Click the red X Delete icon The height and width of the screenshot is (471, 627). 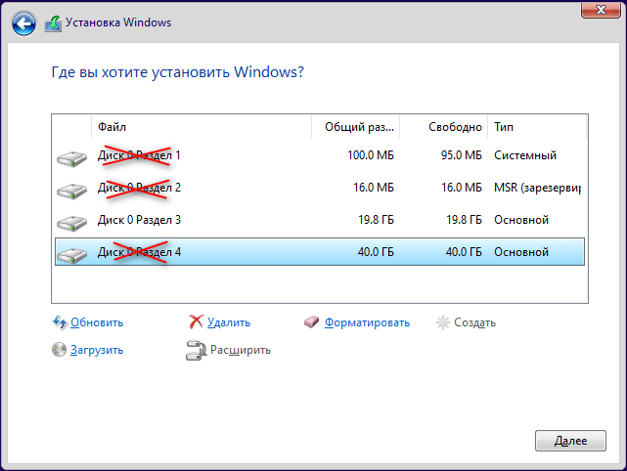[x=196, y=321]
